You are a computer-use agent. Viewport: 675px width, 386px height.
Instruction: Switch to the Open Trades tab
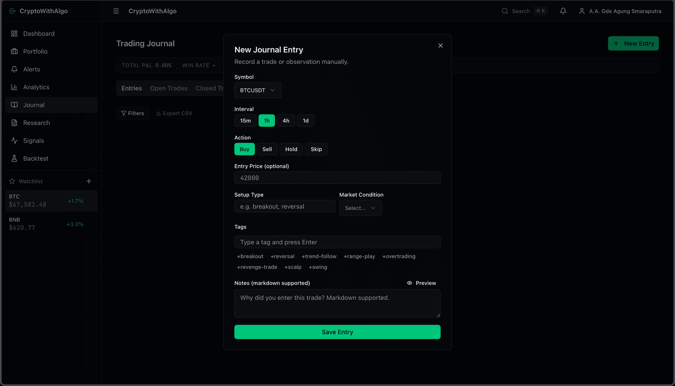pos(169,88)
